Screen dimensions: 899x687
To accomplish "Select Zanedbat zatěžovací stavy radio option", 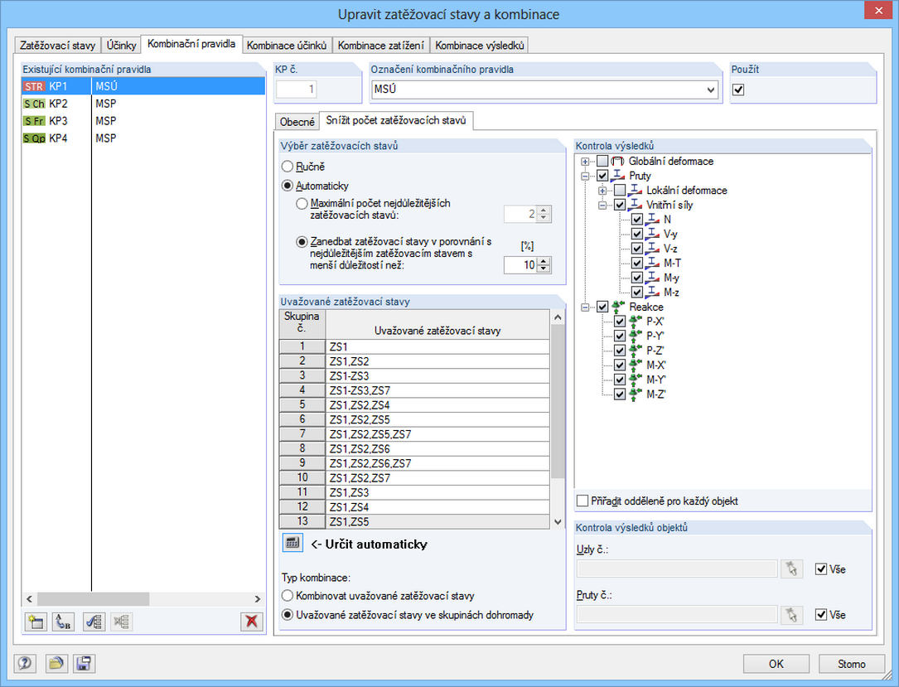I will pos(302,242).
